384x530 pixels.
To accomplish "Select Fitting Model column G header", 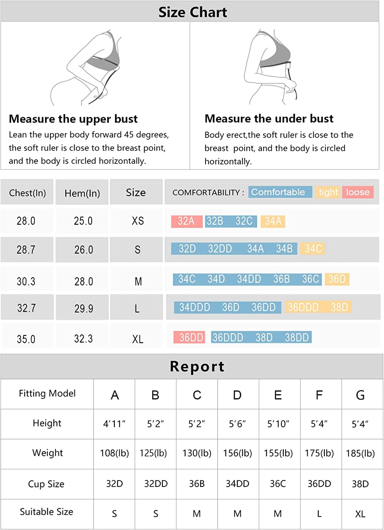I will point(360,395).
